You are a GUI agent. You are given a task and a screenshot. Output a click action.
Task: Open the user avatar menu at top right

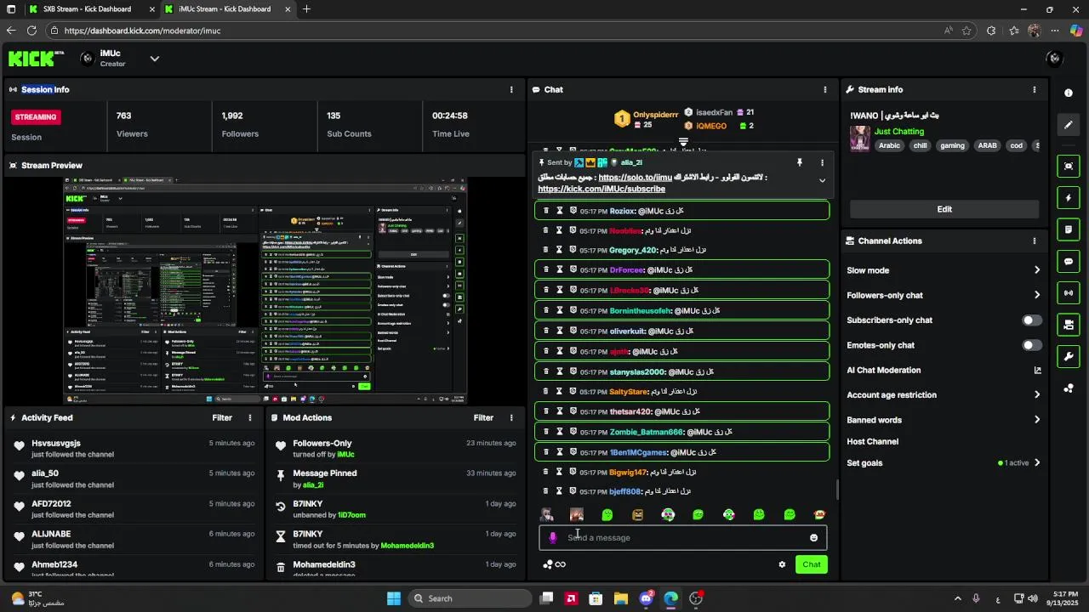(x=1055, y=59)
